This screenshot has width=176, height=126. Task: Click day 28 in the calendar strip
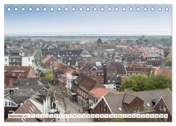click(157, 116)
